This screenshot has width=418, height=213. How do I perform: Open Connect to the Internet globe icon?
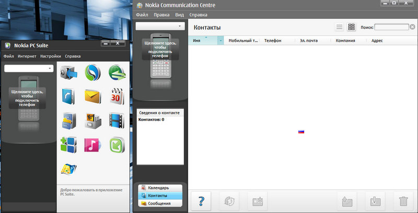click(117, 72)
